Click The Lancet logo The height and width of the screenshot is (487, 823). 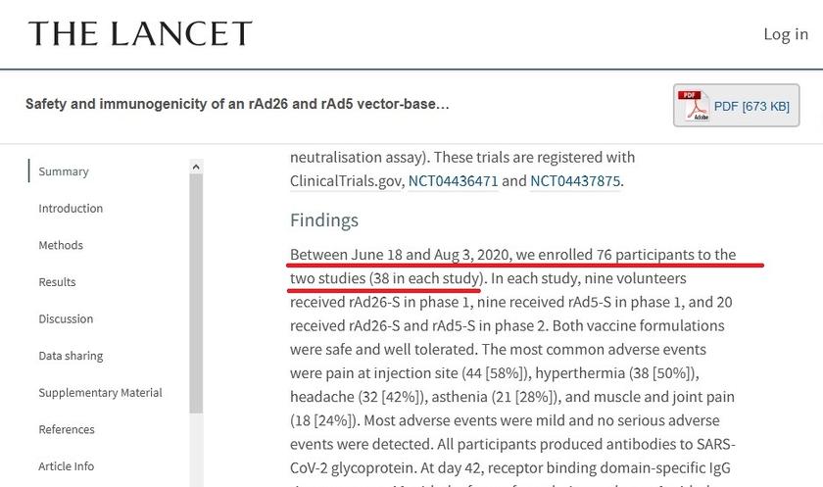pos(140,33)
